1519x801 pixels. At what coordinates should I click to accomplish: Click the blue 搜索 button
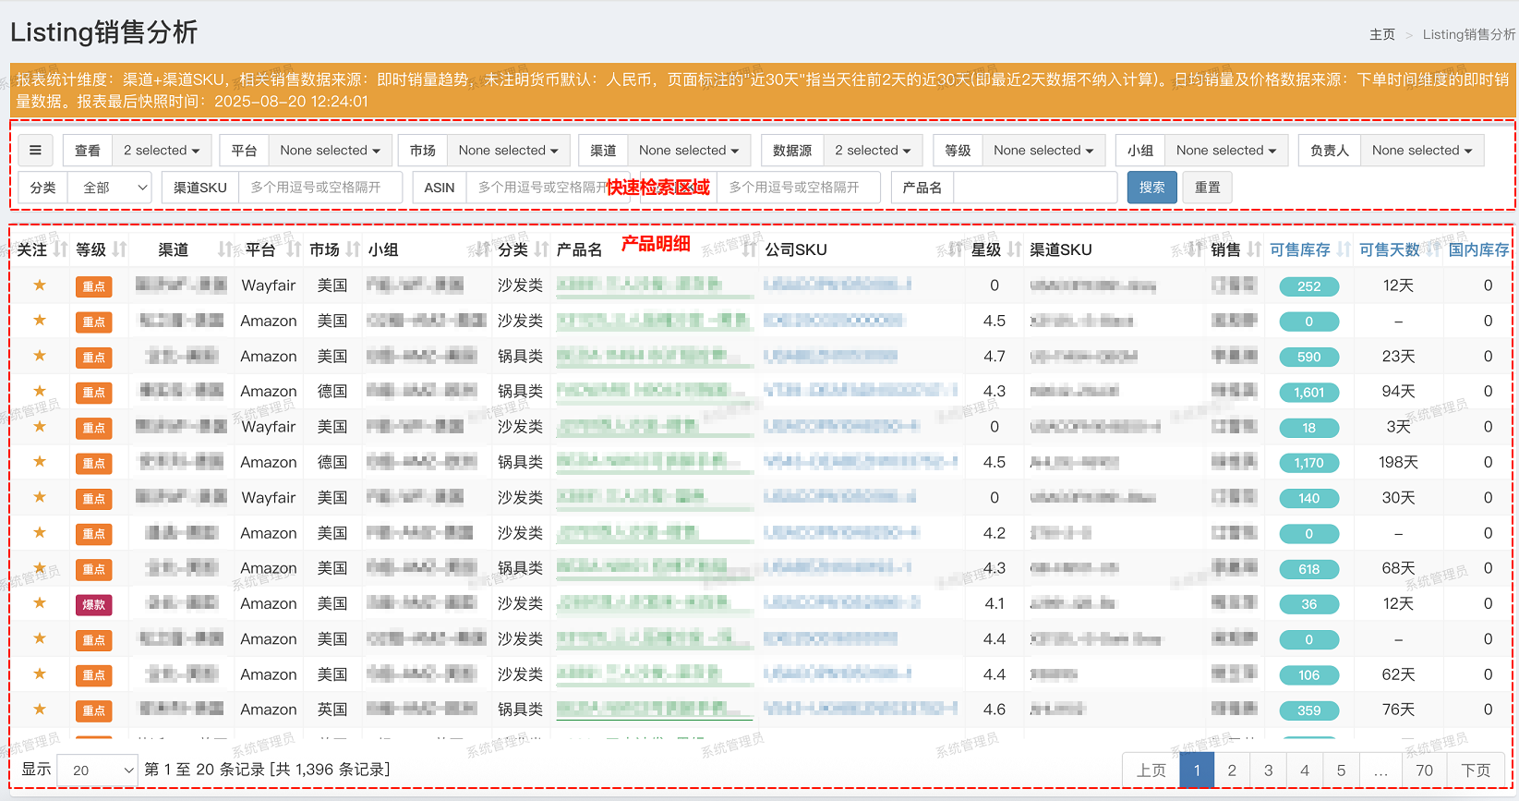point(1151,188)
